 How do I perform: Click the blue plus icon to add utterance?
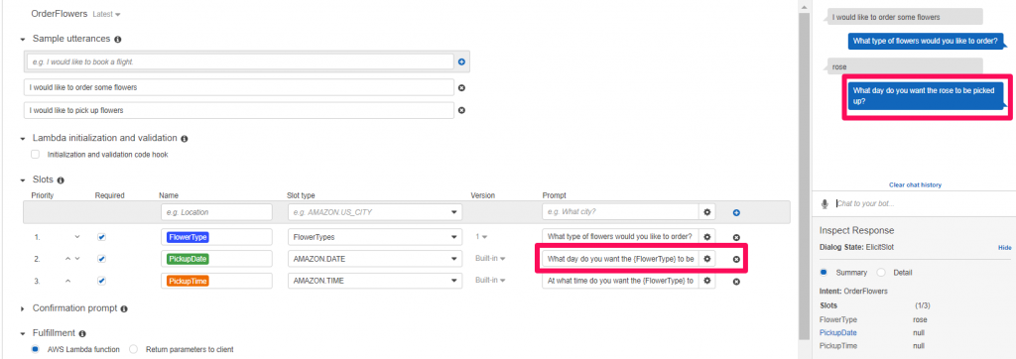tap(461, 62)
